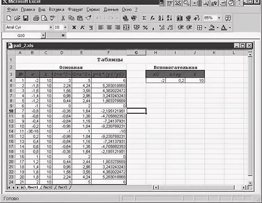Select the AutoSum tool
Screen dimensions: 262x203
point(145,19)
